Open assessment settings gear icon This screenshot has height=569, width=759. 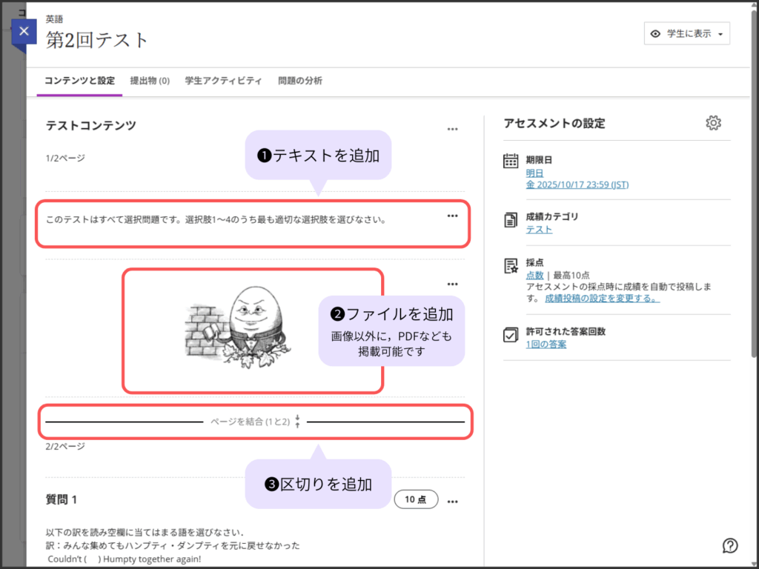click(x=713, y=123)
